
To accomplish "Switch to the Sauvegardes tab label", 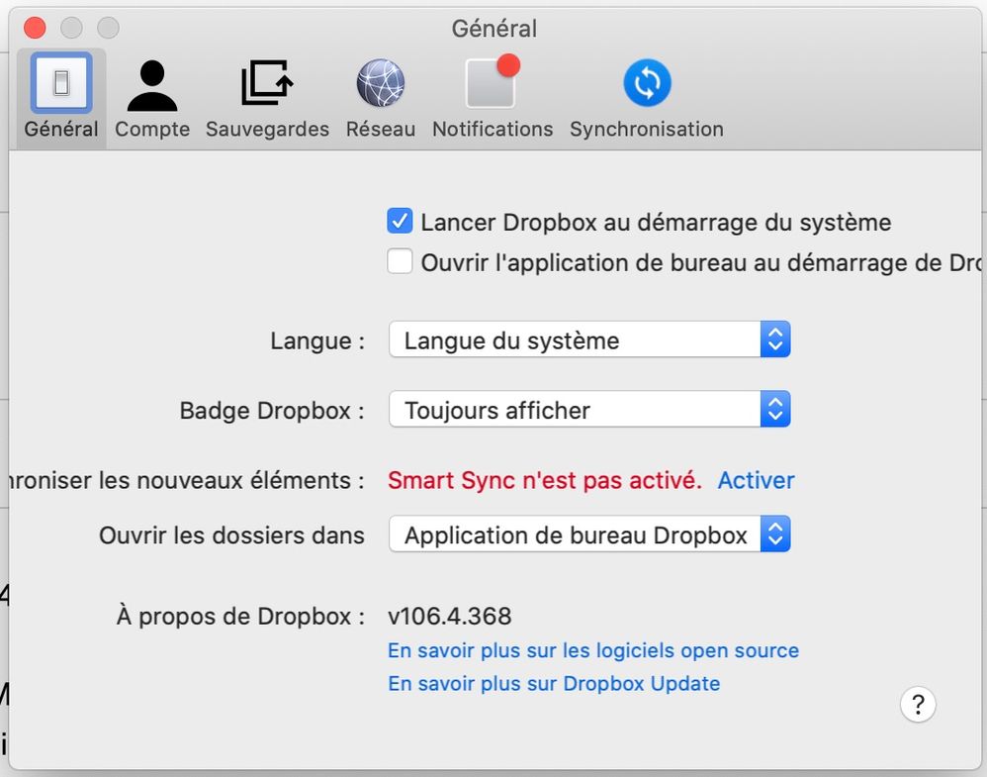I will click(x=268, y=130).
